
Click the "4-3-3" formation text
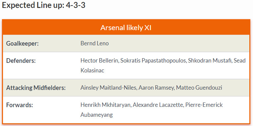tap(76, 5)
